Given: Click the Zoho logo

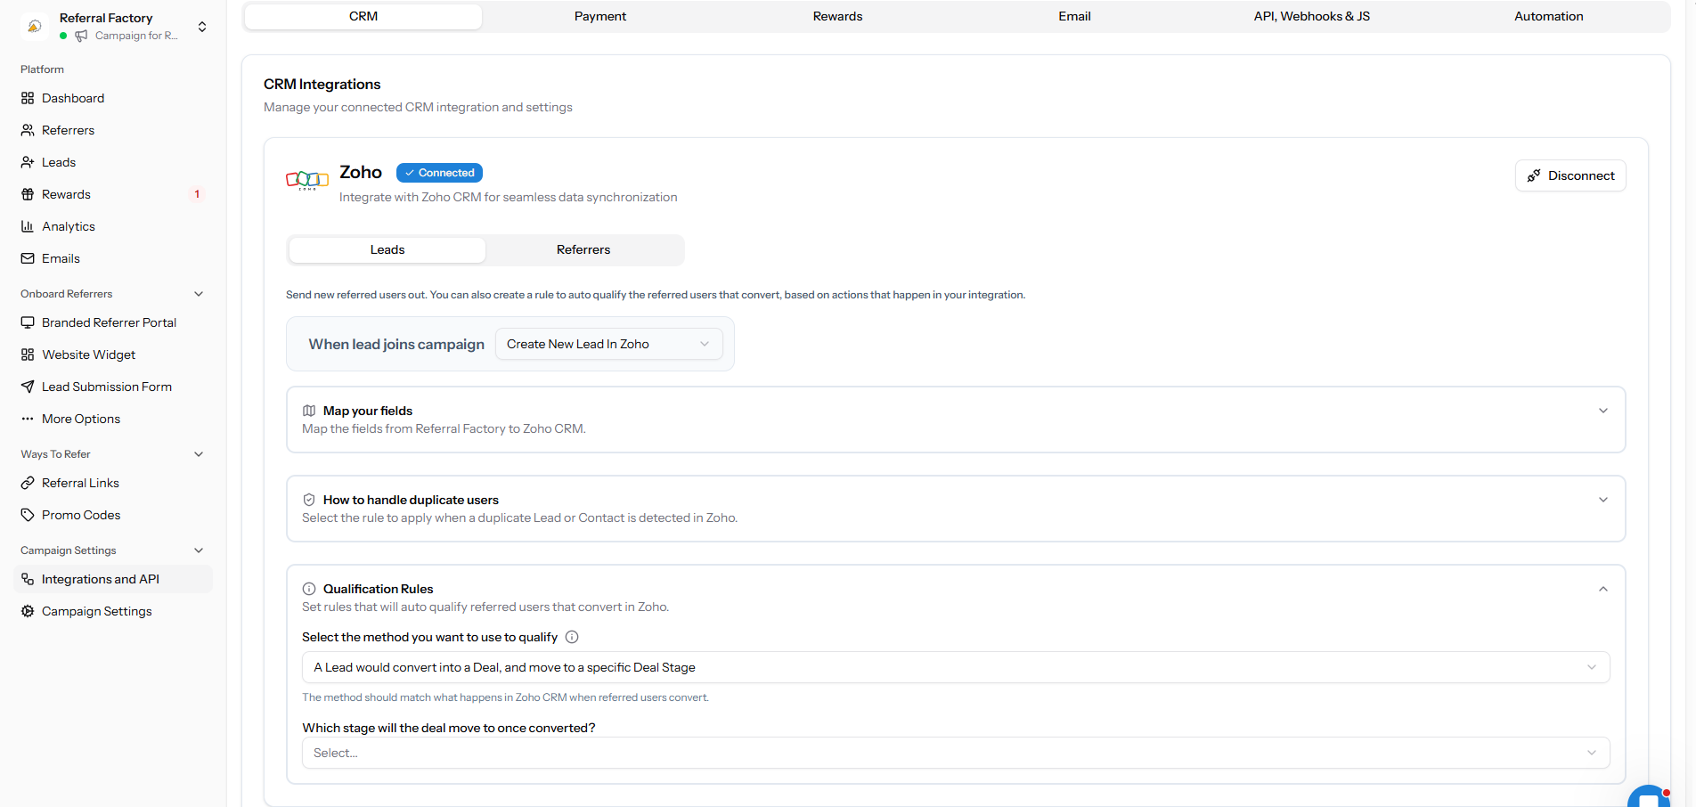Looking at the screenshot, I should [x=307, y=180].
